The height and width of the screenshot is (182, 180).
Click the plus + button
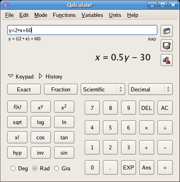[x=147, y=147]
